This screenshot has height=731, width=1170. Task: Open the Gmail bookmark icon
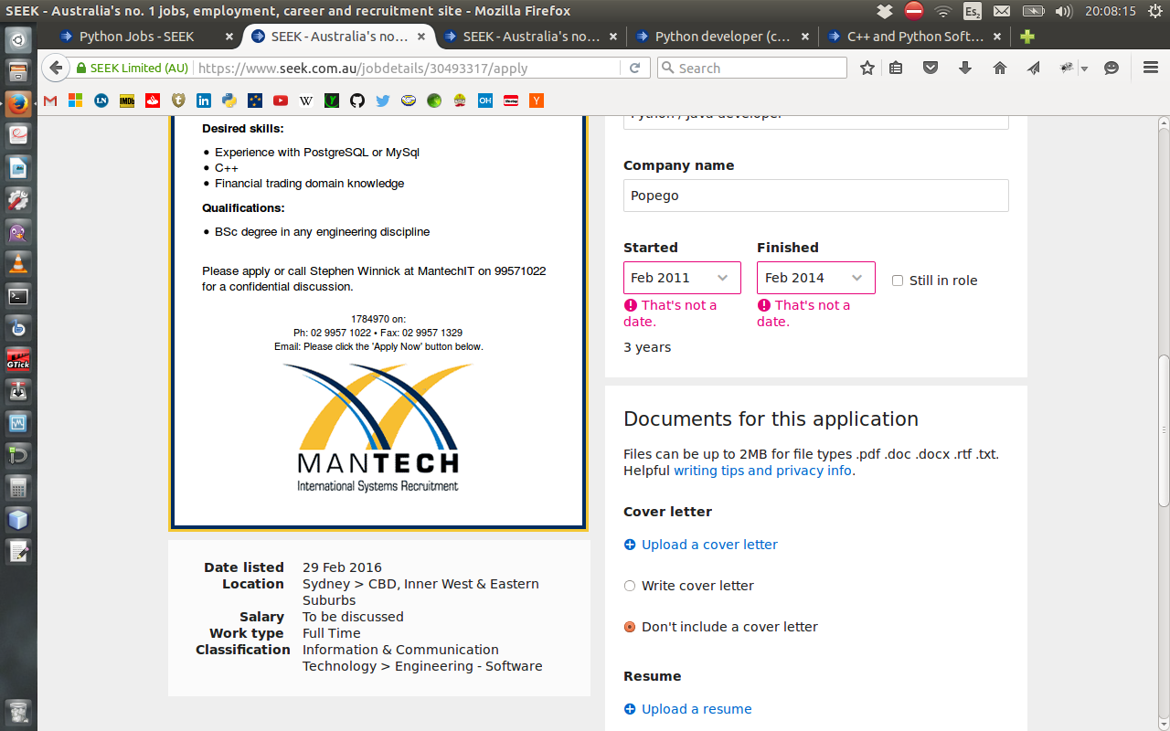point(50,101)
